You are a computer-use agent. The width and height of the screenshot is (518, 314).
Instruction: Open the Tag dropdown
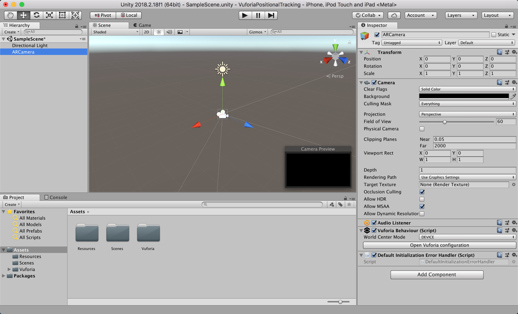tap(412, 42)
